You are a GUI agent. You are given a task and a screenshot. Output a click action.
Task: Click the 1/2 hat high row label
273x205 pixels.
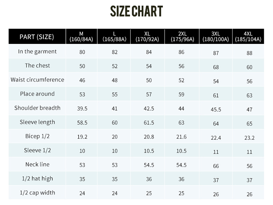click(x=37, y=179)
